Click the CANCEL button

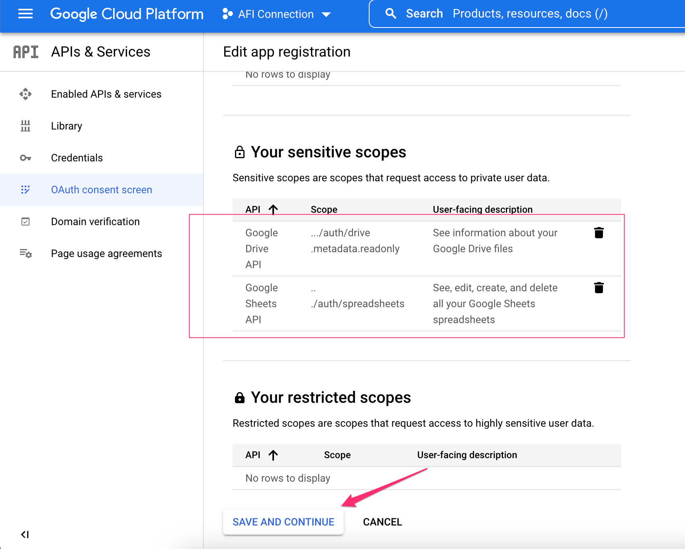coord(382,522)
